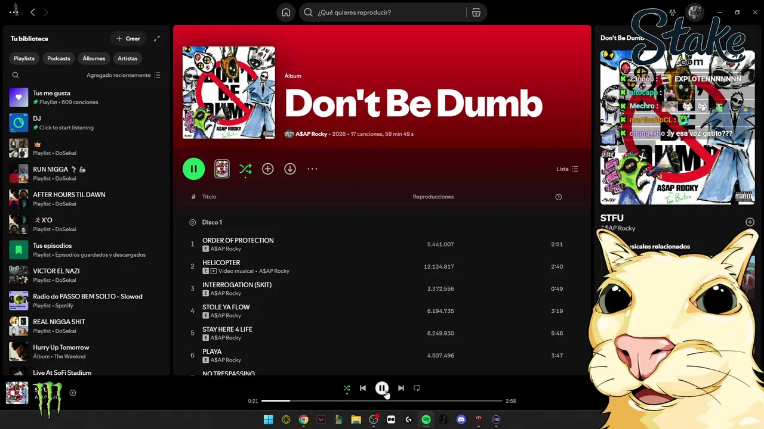Pause playback in the bottom player bar

point(382,388)
